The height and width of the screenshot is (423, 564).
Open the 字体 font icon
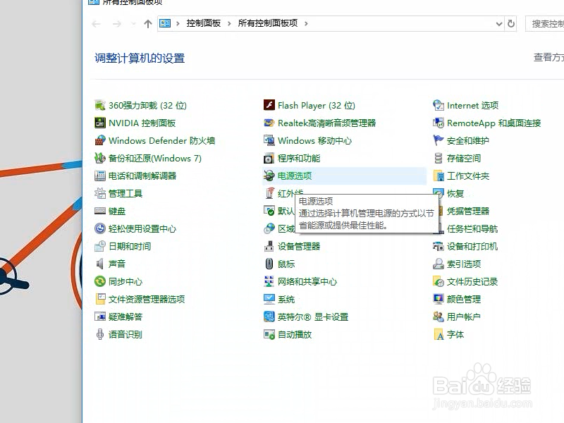[x=438, y=334]
